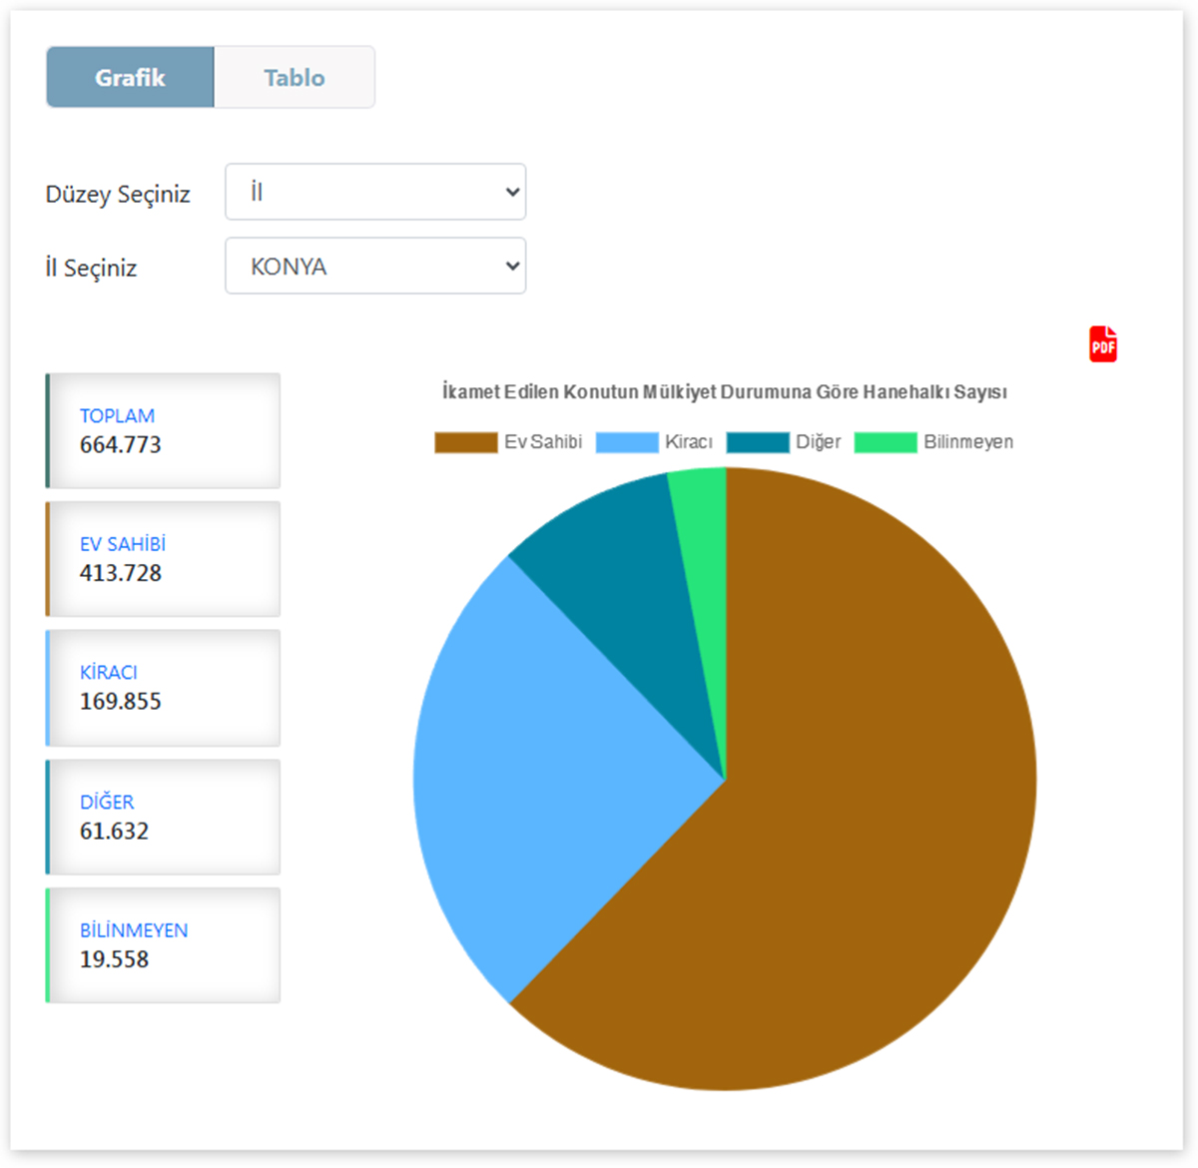
Task: Click the chart title text
Action: pyautogui.click(x=724, y=392)
